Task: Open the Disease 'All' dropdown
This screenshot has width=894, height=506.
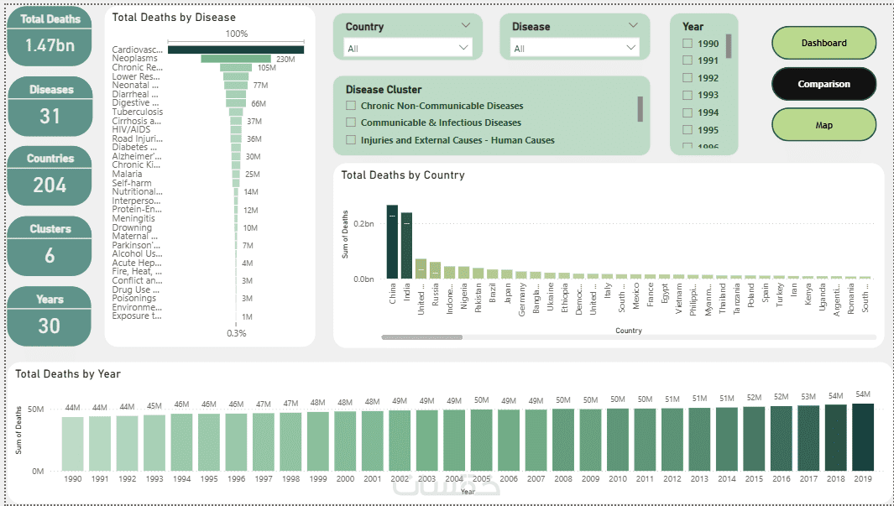Action: coord(575,48)
